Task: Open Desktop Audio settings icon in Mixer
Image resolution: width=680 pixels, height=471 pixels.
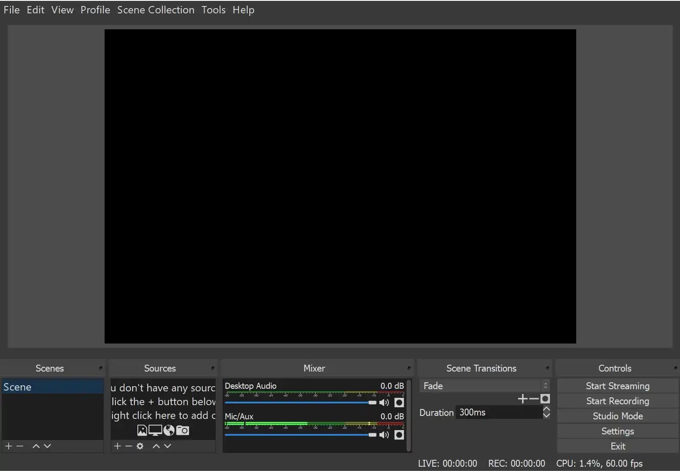Action: [399, 403]
